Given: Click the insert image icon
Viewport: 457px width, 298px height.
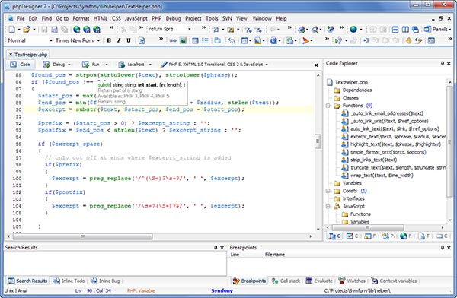Looking at the screenshot, I should tap(183, 40).
